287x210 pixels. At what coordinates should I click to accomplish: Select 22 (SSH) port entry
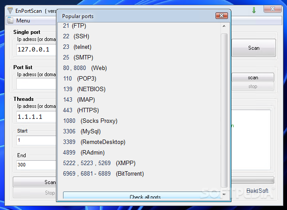pyautogui.click(x=76, y=37)
